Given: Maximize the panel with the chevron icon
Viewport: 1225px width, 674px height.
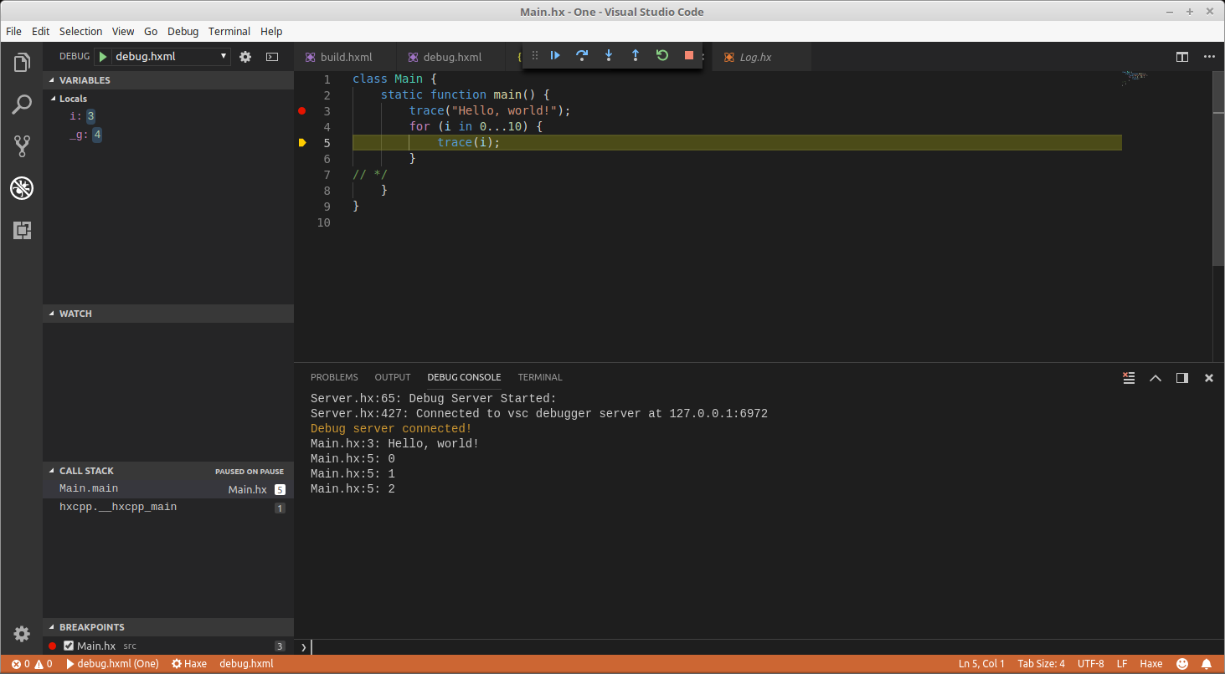Looking at the screenshot, I should coord(1156,377).
